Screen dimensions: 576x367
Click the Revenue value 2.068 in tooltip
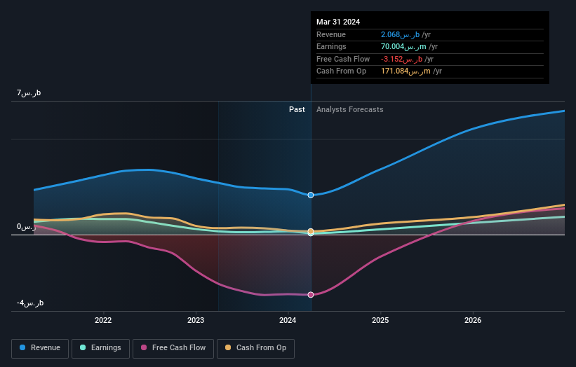click(x=400, y=34)
